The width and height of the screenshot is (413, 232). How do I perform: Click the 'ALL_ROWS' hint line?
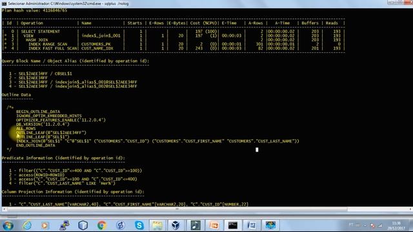coord(26,128)
